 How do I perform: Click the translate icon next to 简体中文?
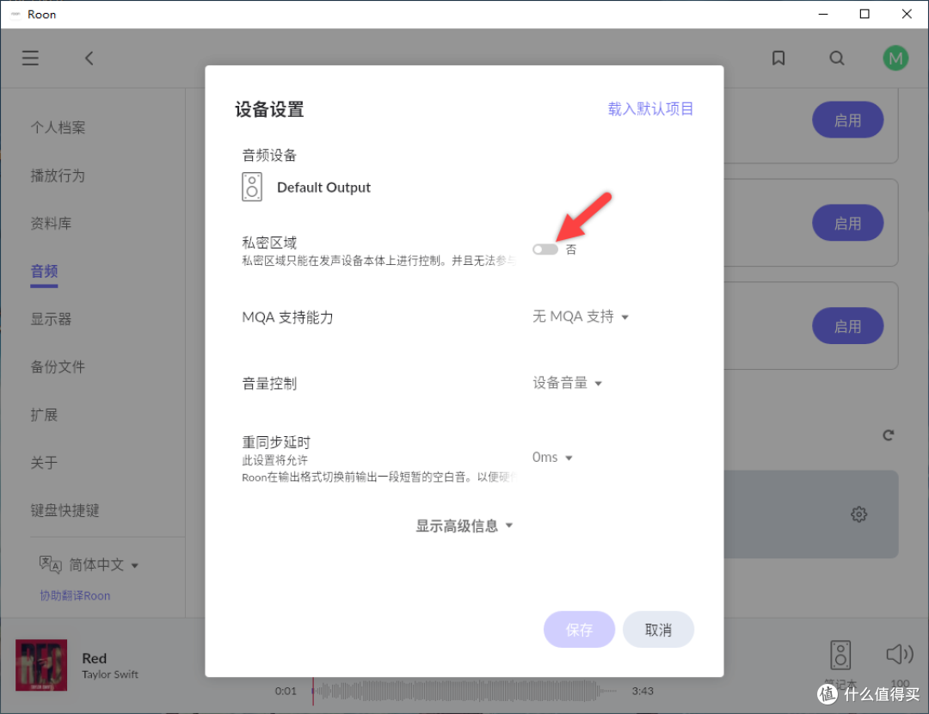coord(51,563)
